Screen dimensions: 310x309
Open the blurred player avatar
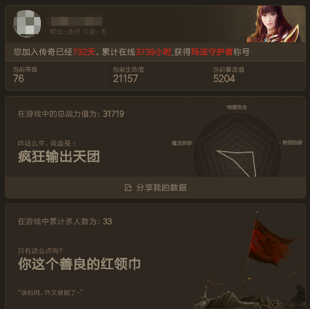click(27, 24)
